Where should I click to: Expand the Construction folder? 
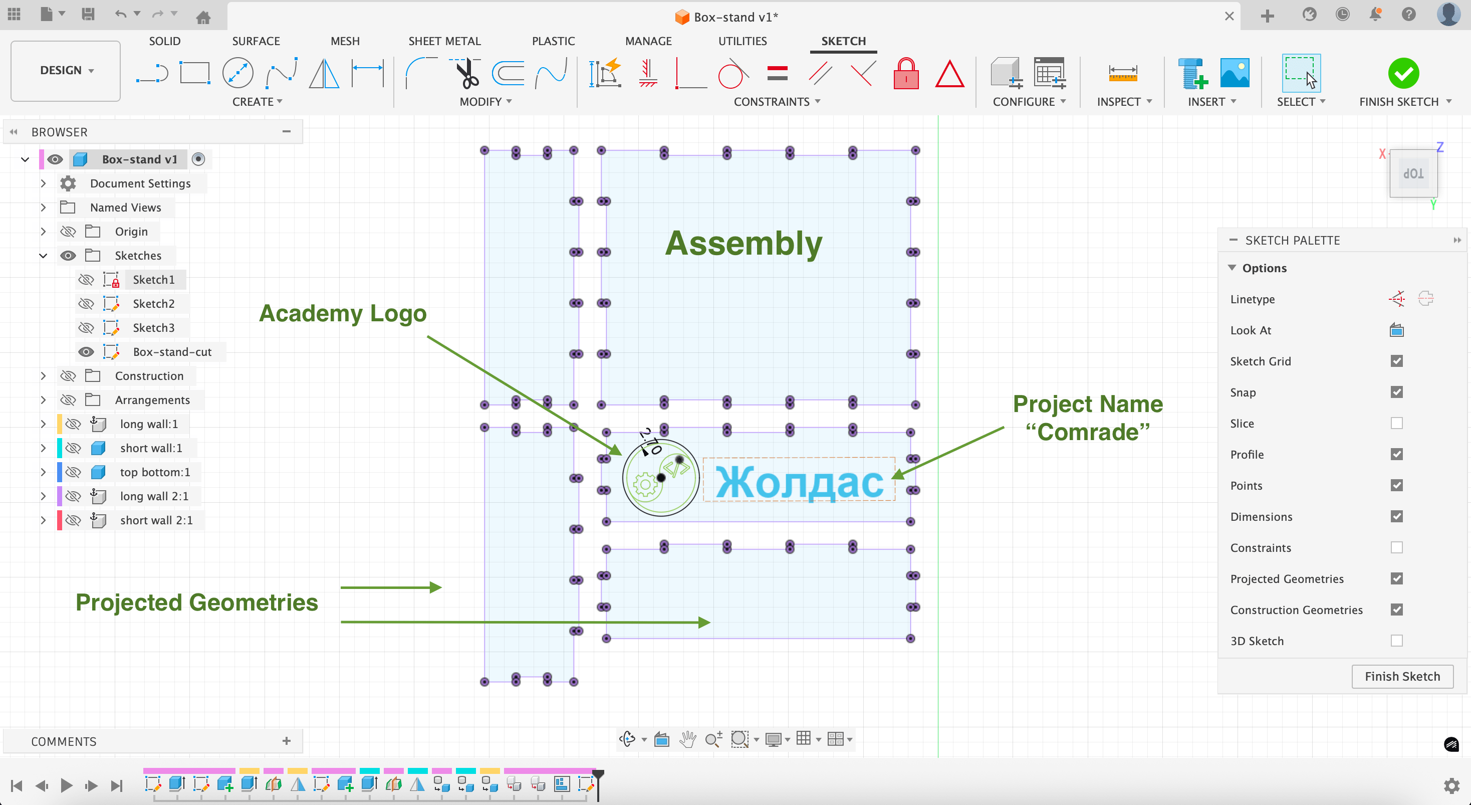(44, 376)
